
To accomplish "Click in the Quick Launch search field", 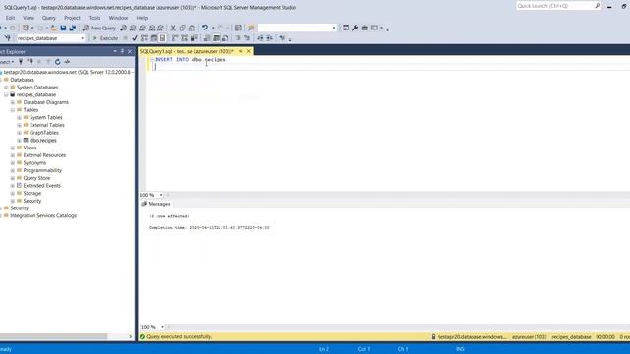I will pyautogui.click(x=554, y=6).
